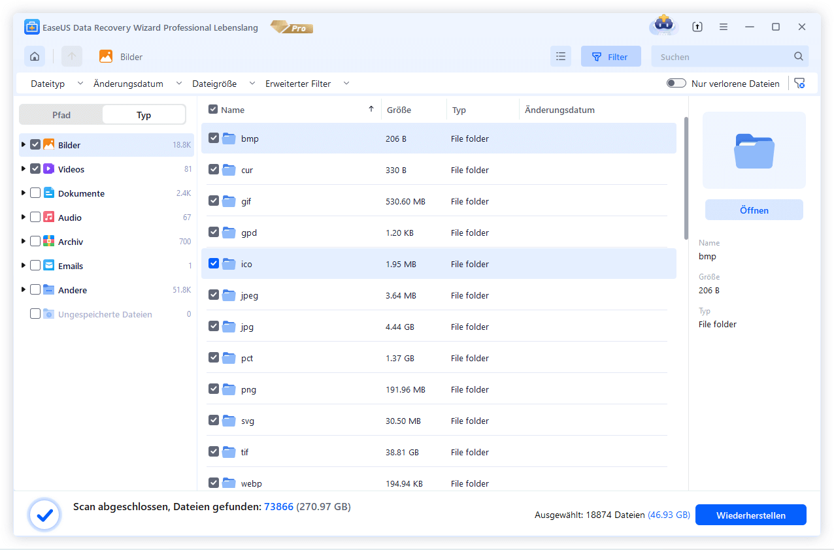Click the gif folder icon
Image resolution: width=834 pixels, height=550 pixels.
[229, 201]
